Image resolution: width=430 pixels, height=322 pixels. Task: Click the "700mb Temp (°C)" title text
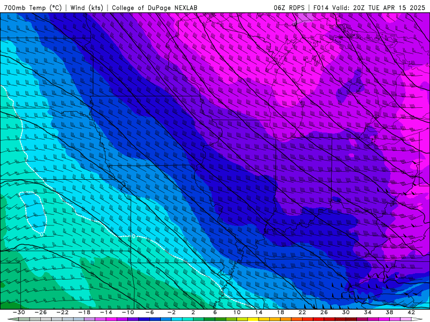(x=33, y=8)
